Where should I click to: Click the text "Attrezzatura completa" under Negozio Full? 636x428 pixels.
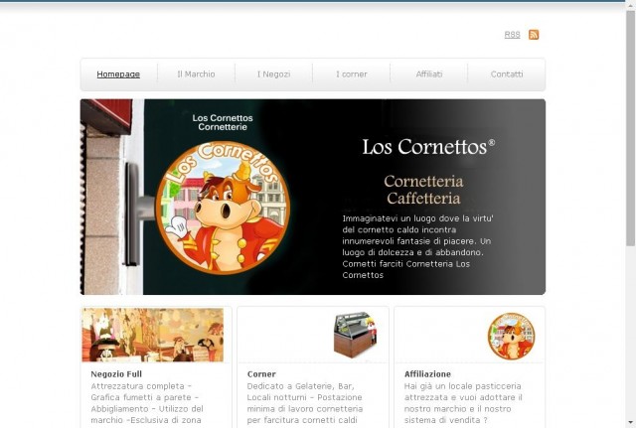pyautogui.click(x=137, y=386)
